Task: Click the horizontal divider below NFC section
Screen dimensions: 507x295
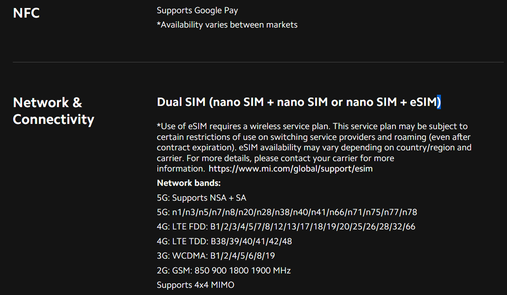Action: [258, 62]
